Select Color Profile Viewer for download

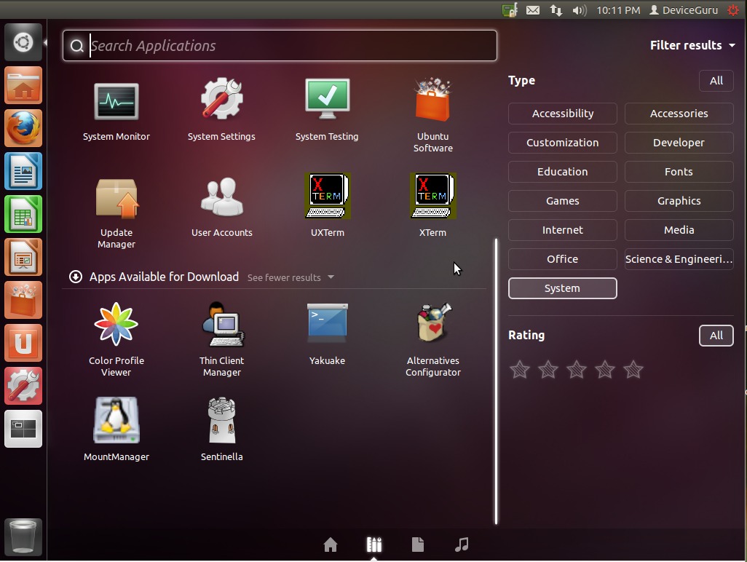(x=116, y=339)
